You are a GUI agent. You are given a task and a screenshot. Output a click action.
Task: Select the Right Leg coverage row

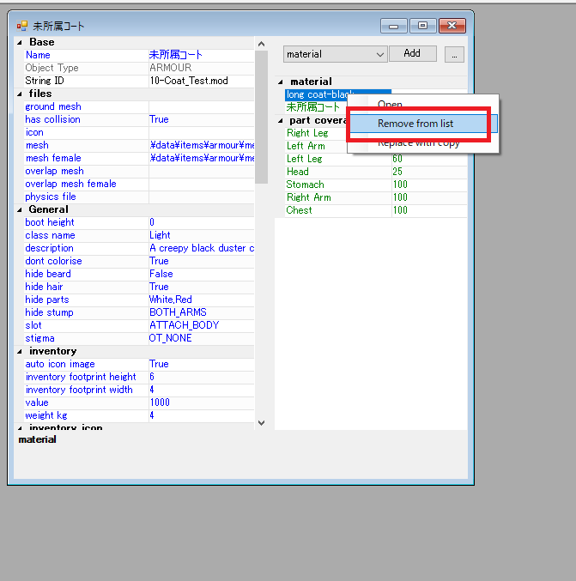316,133
